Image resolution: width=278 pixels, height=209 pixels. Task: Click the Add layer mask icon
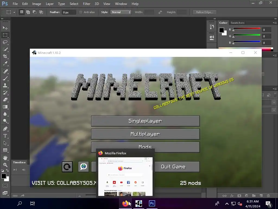coord(239,196)
